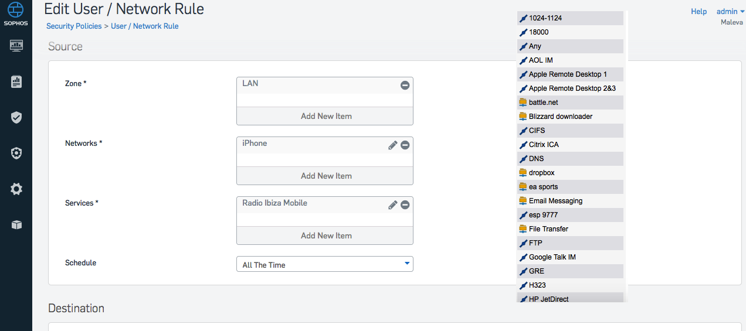Viewport: 746px width, 331px height.
Task: Expand the admin user menu
Action: click(731, 11)
